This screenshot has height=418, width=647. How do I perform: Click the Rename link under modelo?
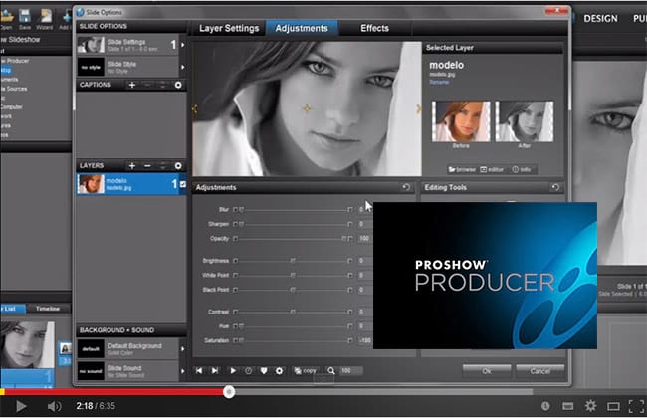point(439,83)
